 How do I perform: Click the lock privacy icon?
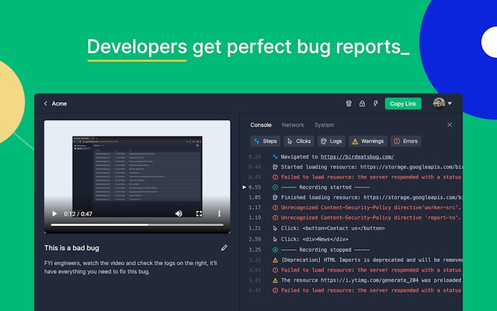362,103
